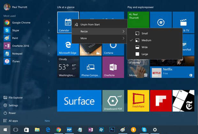Viewport: 198px width, 134px height.
Task: Select Medium tile size
Action: tap(155, 40)
